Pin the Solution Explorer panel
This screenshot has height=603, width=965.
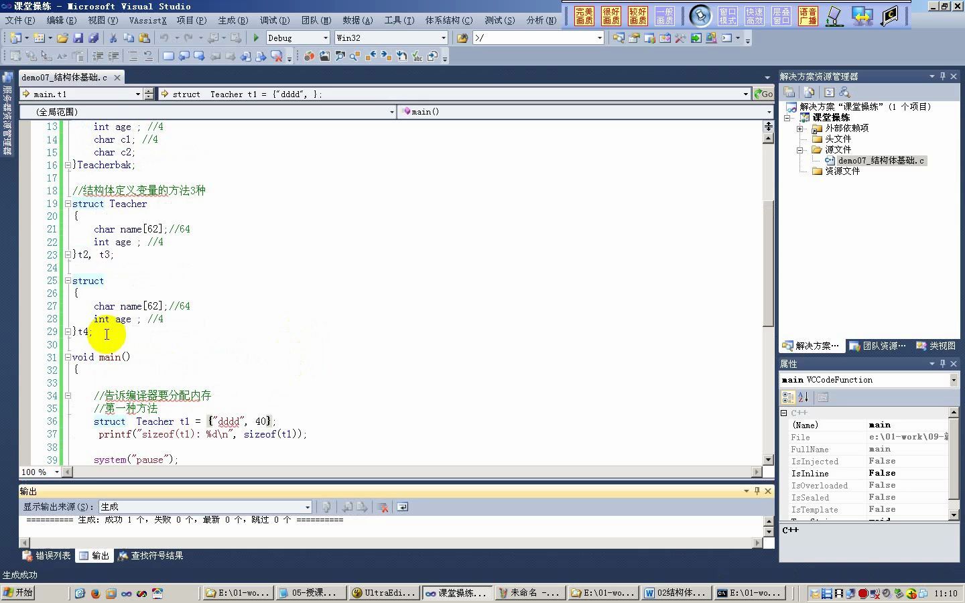(x=943, y=76)
